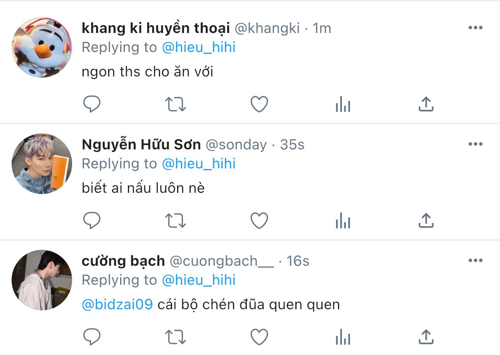Retweet Nguyễn Hữu Sơn's reply

[x=176, y=220]
